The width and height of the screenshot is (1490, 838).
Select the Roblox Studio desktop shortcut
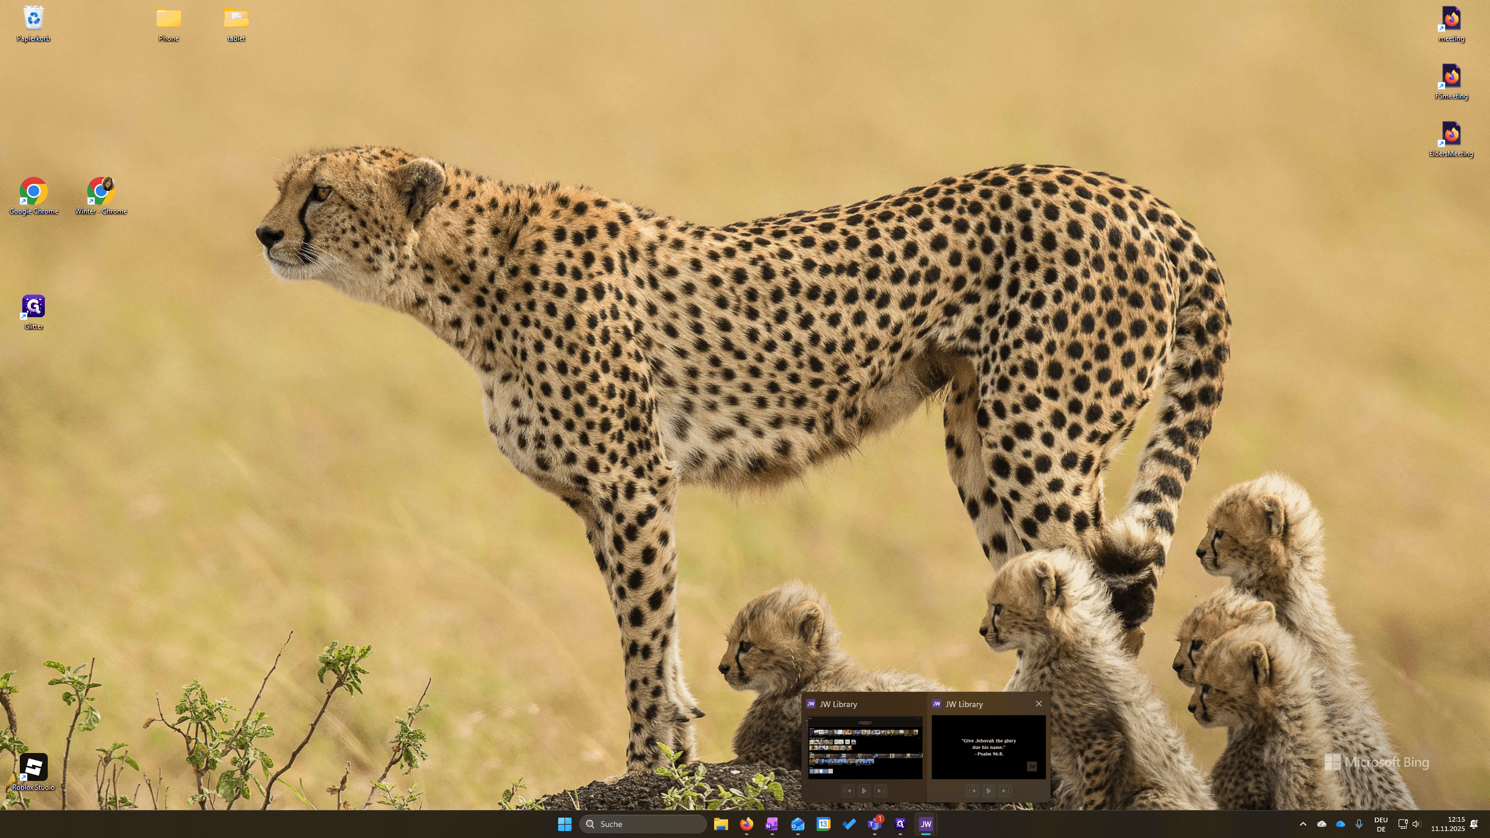pyautogui.click(x=33, y=773)
